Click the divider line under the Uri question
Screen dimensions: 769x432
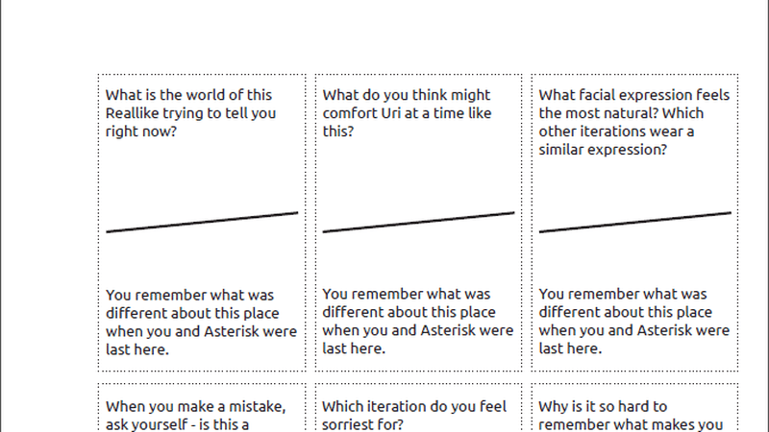tap(418, 222)
